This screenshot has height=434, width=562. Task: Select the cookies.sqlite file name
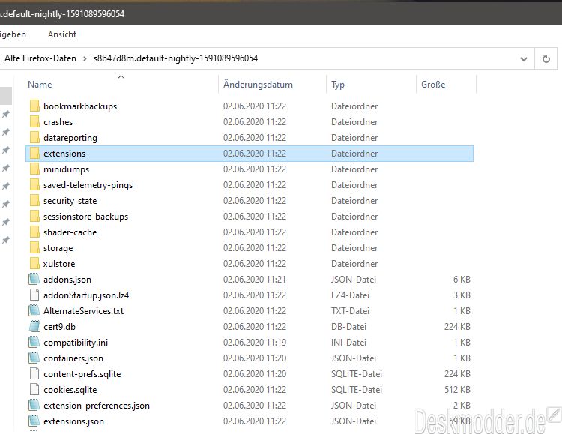pos(70,390)
